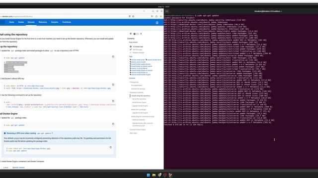The image size is (318, 178).
Task: Select the Manuals tab
Action: [x=31, y=22]
